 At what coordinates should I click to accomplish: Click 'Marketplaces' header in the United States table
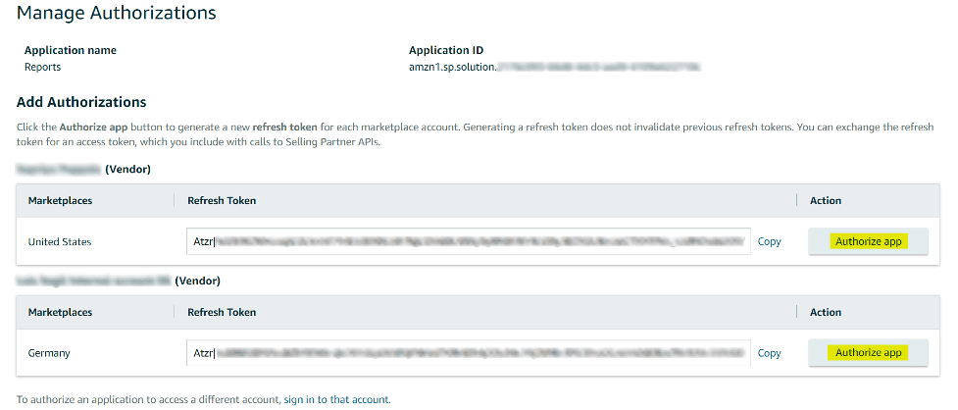tap(60, 200)
